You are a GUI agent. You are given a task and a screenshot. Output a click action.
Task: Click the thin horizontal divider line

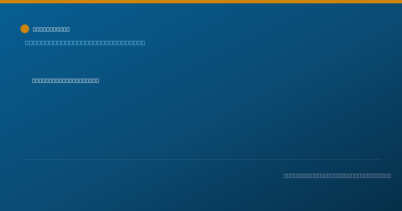click(201, 159)
